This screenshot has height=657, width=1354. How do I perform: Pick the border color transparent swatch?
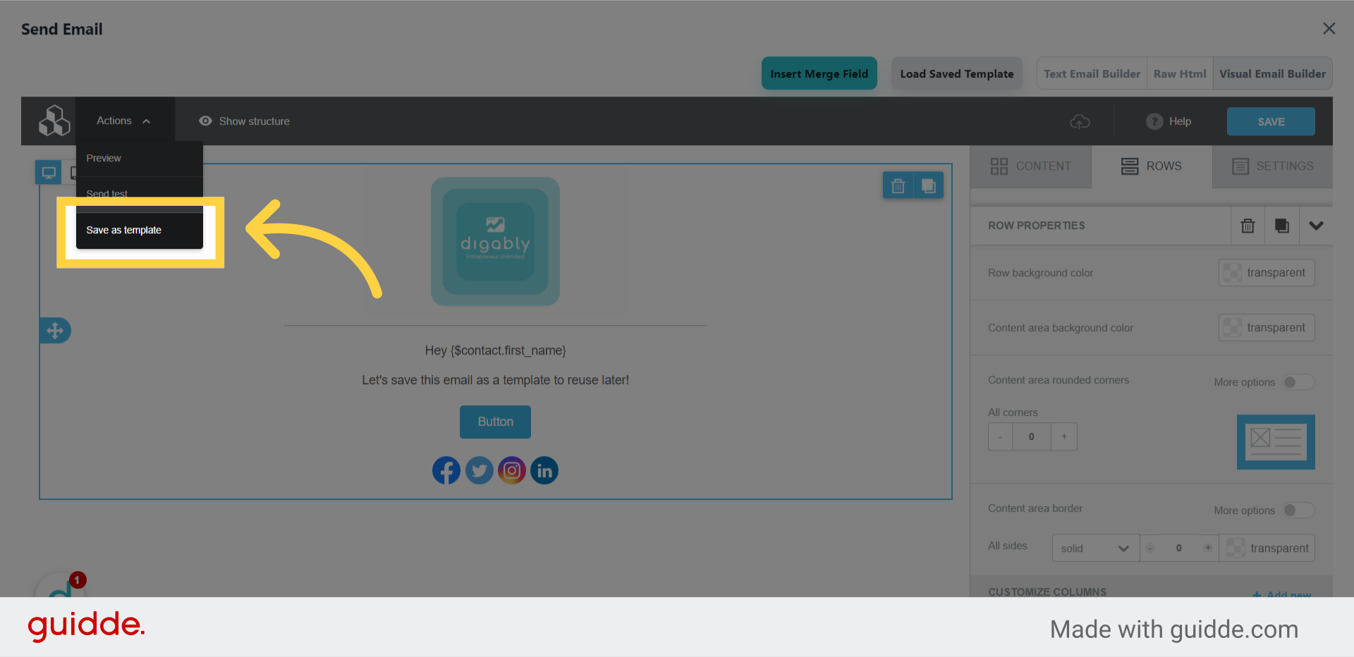click(x=1267, y=548)
